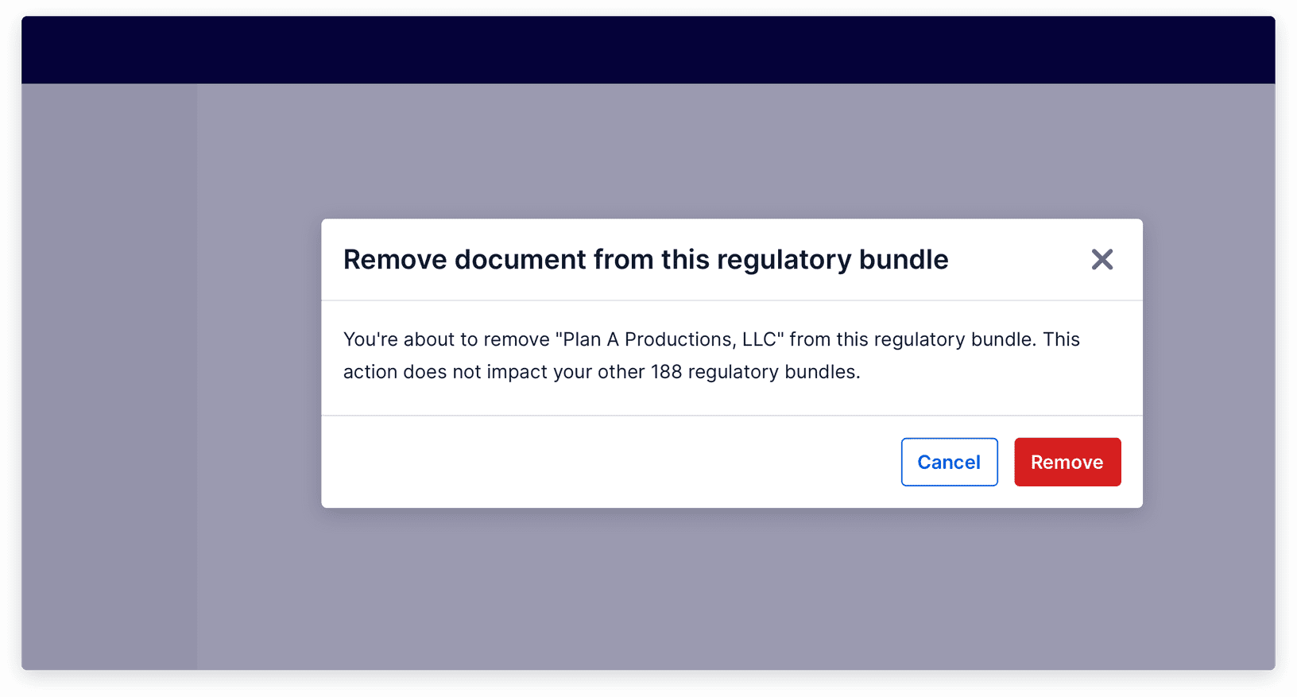Click the Remove button to confirm
The height and width of the screenshot is (697, 1297).
[x=1067, y=462]
